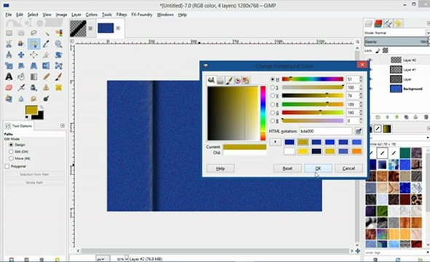The image size is (430, 262).
Task: Select the Paintbrush tool
Action: [58, 76]
